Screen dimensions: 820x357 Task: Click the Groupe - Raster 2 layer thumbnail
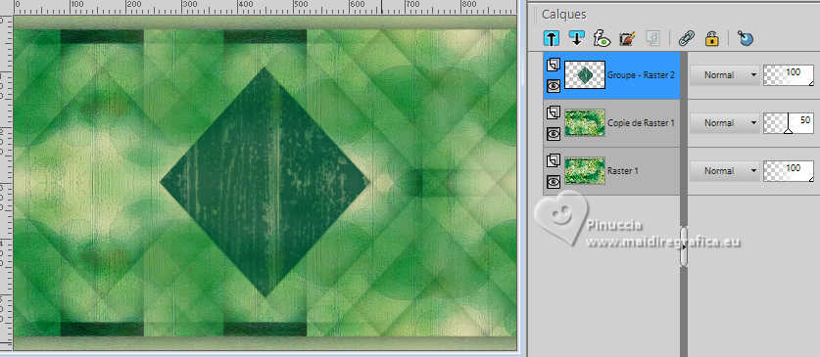tap(585, 75)
